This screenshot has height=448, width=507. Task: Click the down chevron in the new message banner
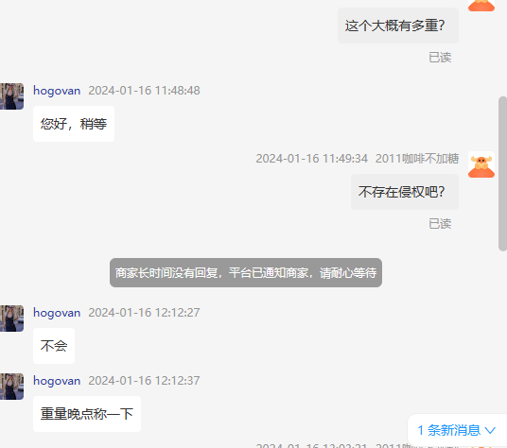coord(490,430)
